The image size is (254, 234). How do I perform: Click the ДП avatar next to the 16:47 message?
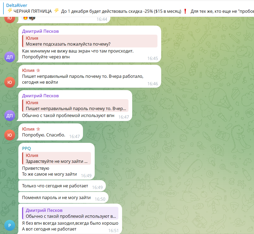click(10, 115)
